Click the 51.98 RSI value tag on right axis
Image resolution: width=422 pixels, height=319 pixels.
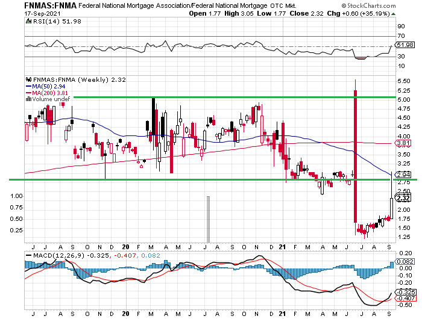405,45
